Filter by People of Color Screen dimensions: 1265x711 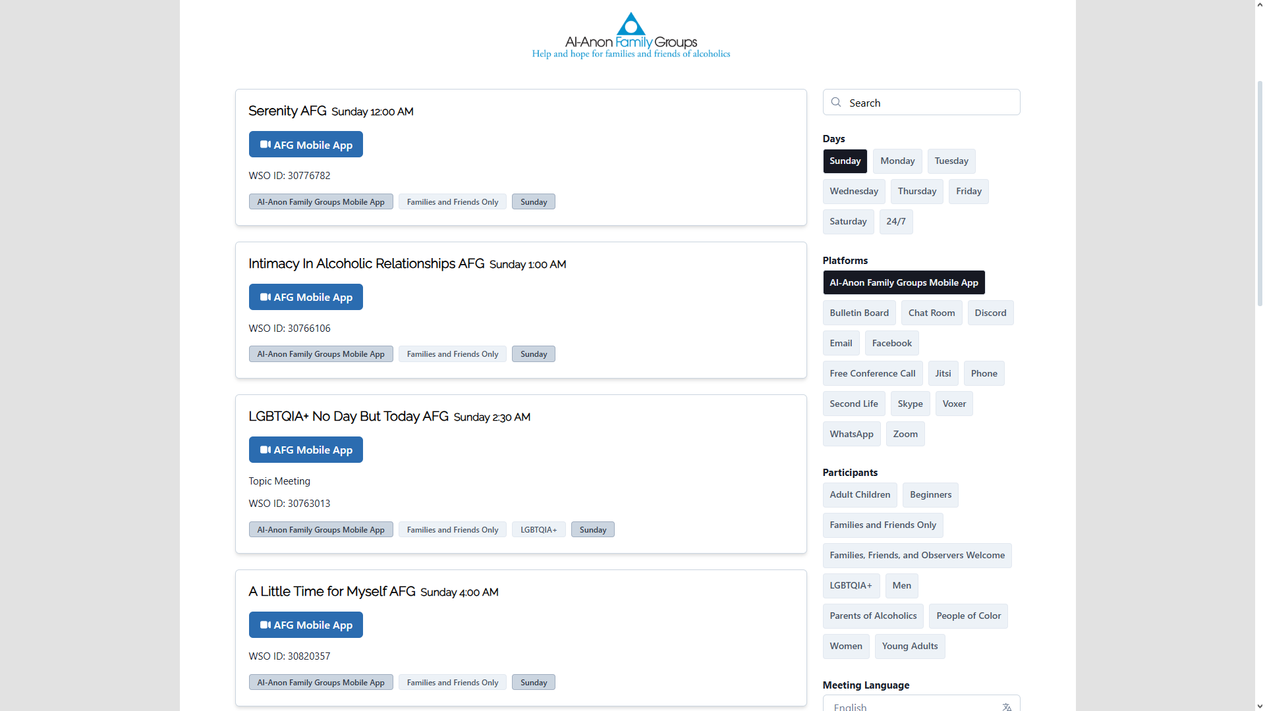pyautogui.click(x=969, y=616)
